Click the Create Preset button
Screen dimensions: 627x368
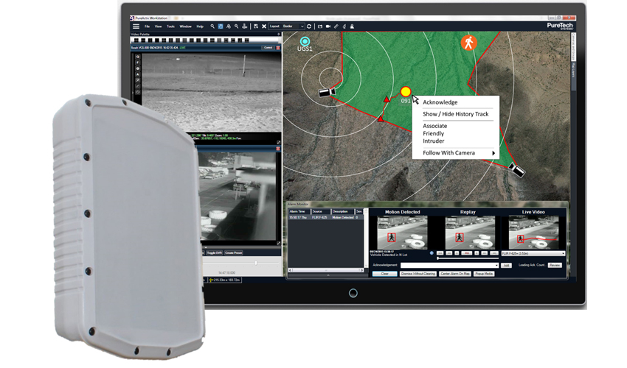234,253
